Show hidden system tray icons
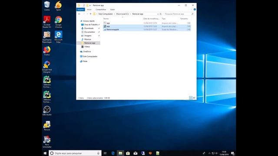 click(209, 153)
